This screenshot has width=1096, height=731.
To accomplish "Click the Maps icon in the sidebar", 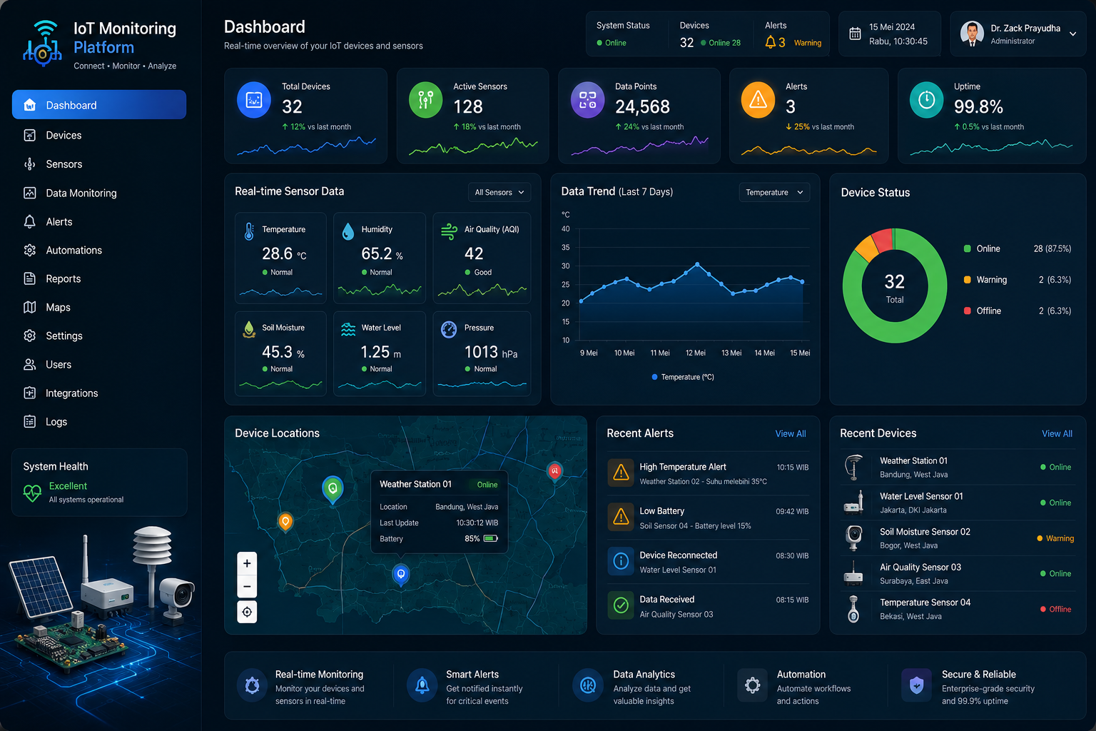I will tap(29, 307).
